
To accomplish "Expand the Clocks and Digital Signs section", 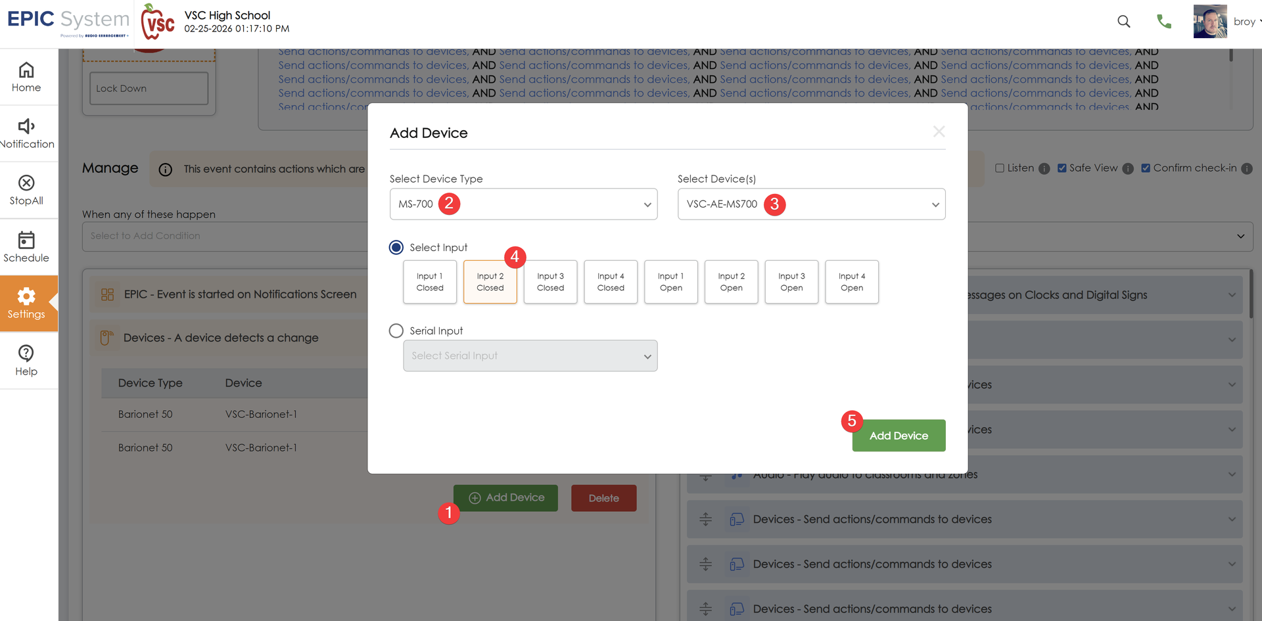I will (x=1231, y=295).
